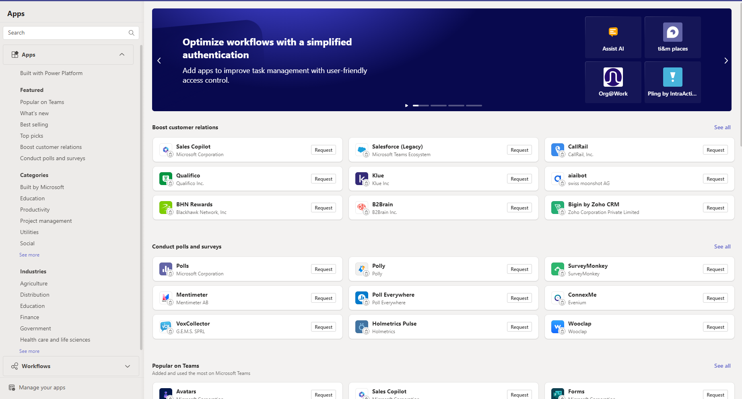Click the sidebar vertical scrollbar

141,197
